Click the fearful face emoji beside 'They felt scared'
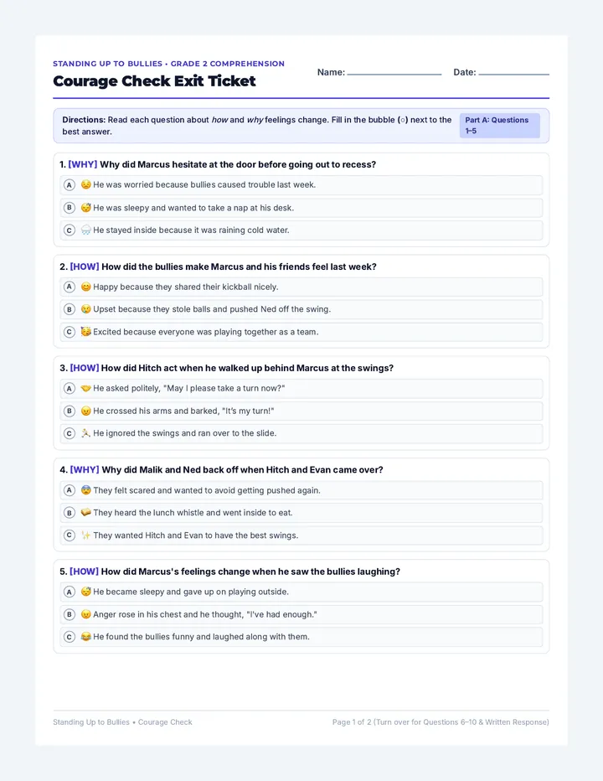 point(85,490)
